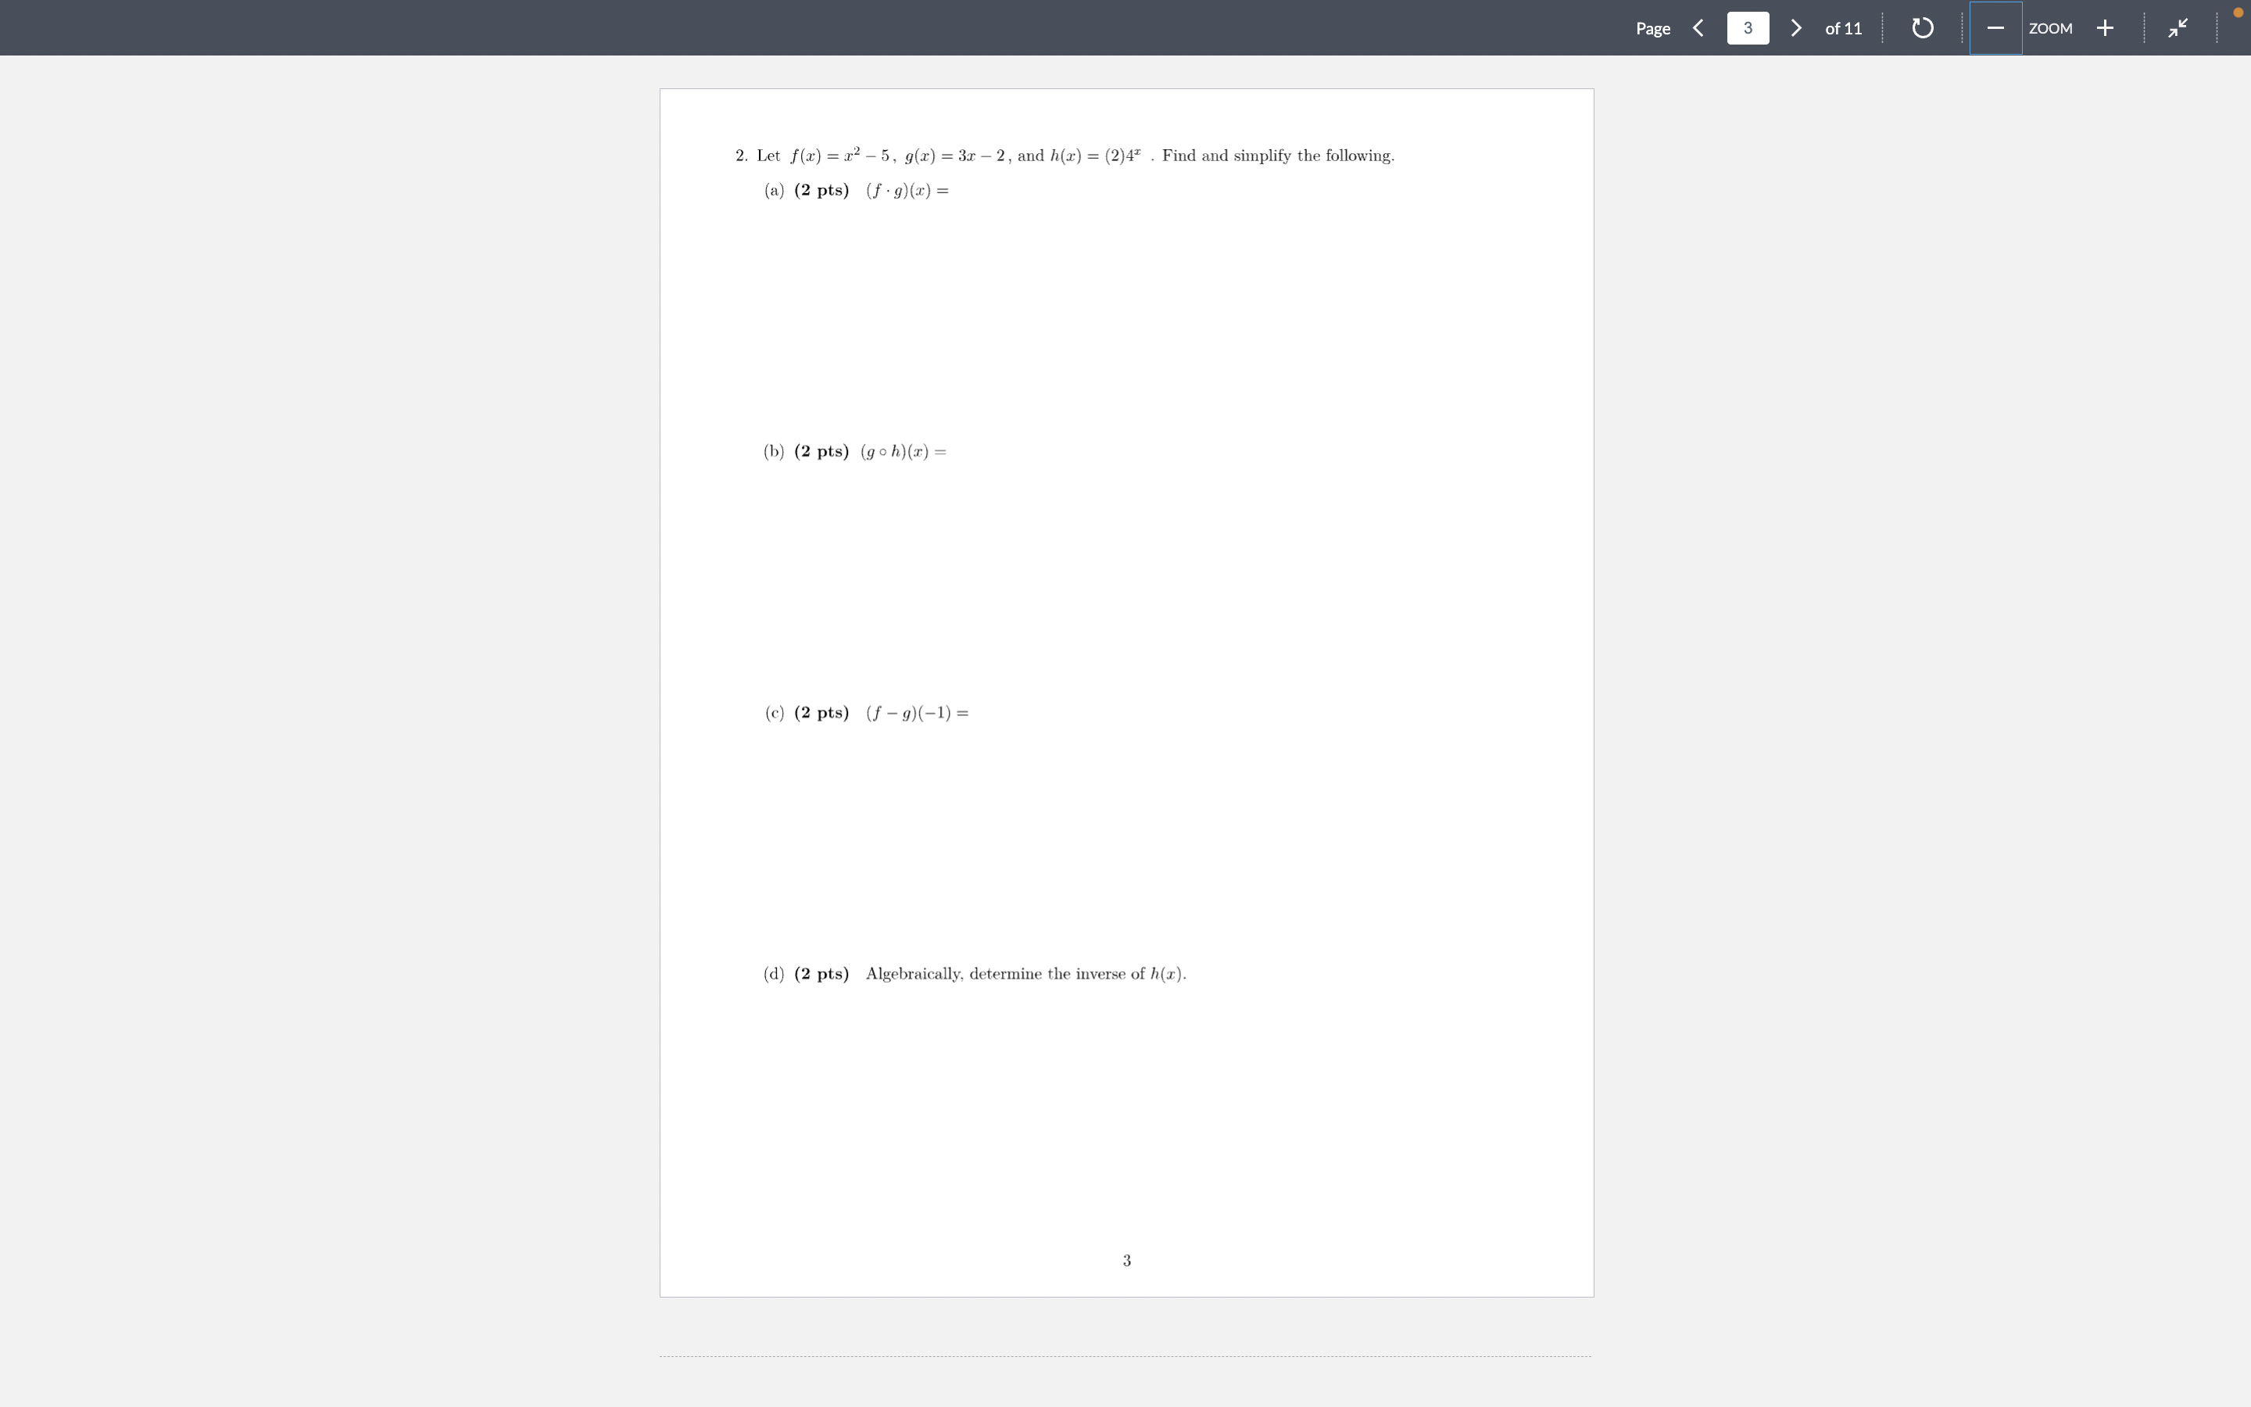This screenshot has height=1407, width=2251.
Task: Go to the previous page with left chevron
Action: point(1699,28)
